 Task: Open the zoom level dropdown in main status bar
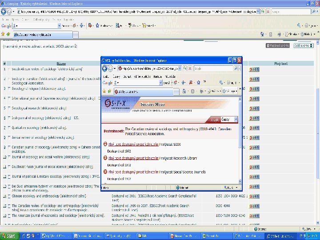click(315, 229)
